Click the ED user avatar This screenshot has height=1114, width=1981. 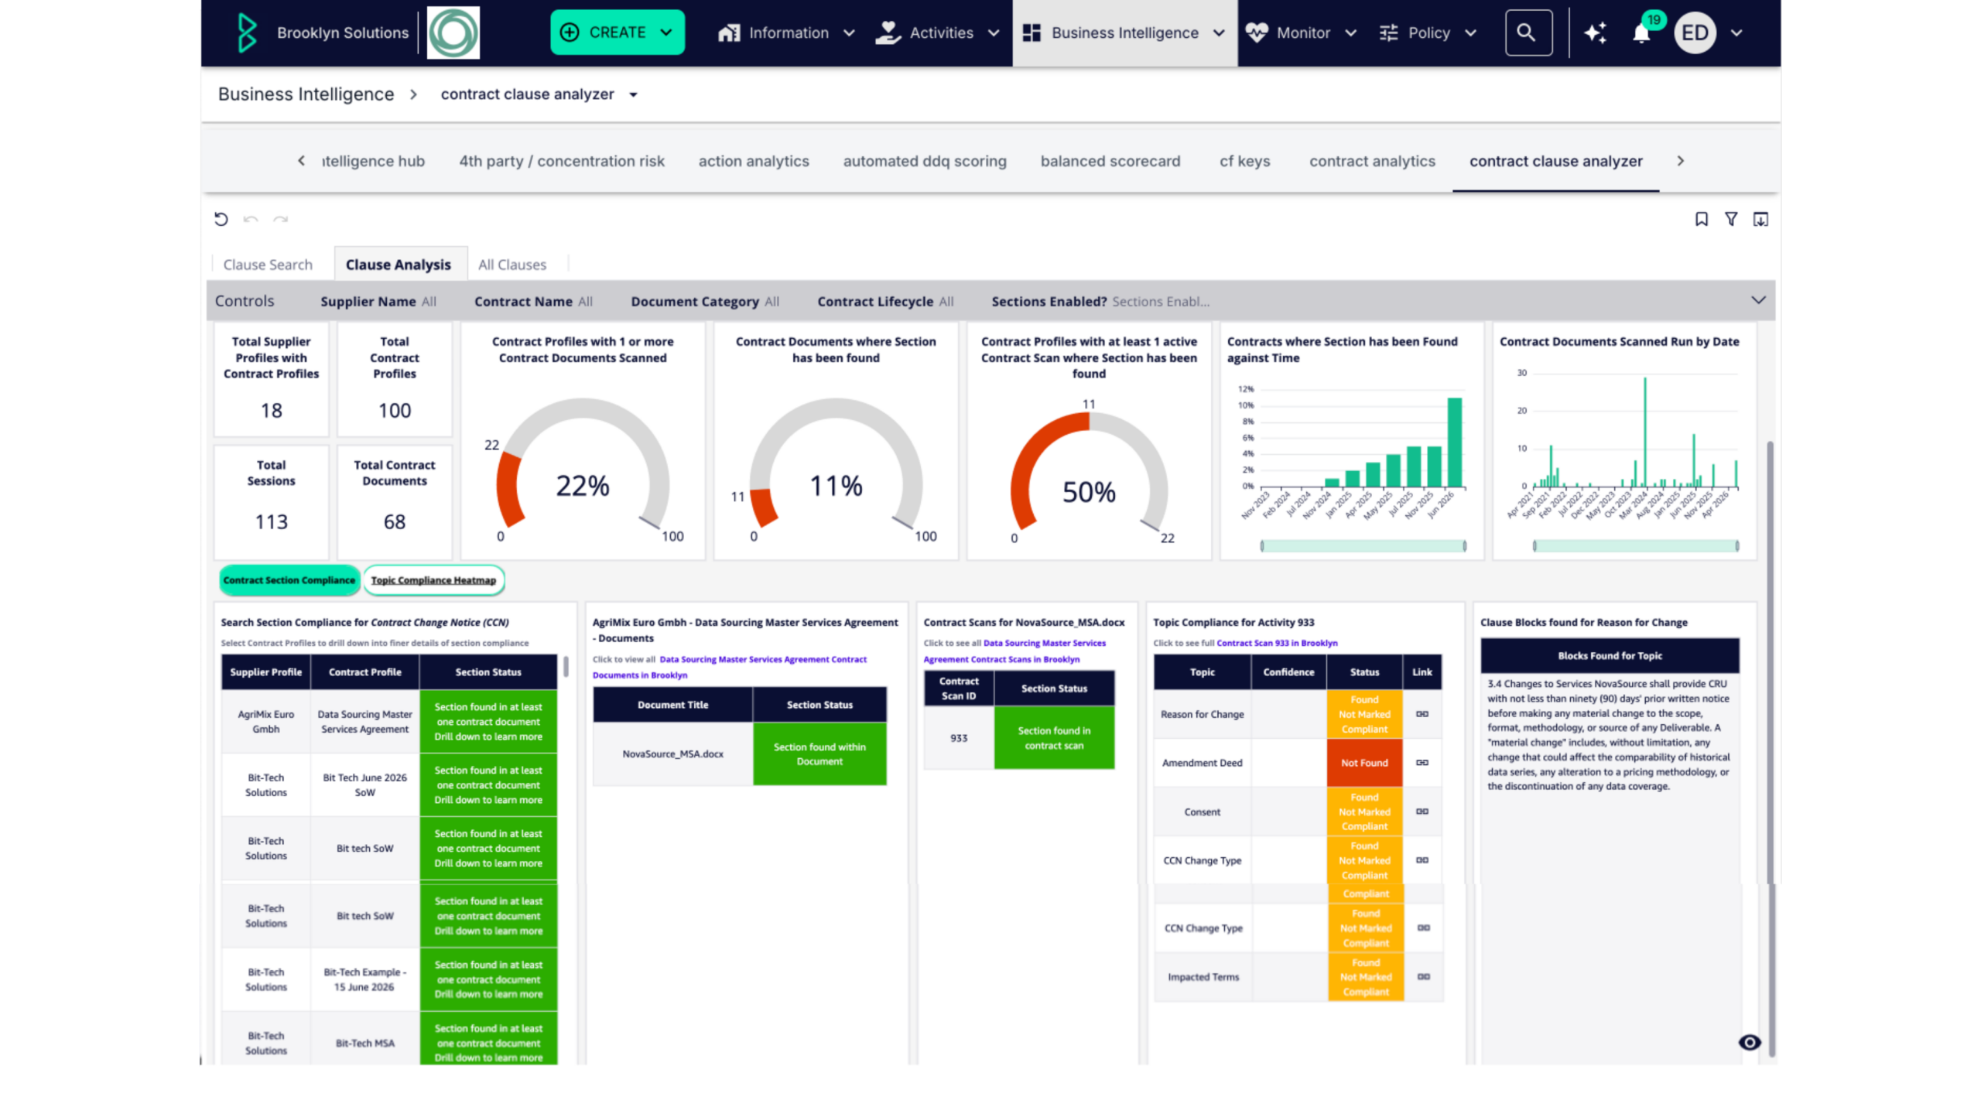coord(1695,32)
